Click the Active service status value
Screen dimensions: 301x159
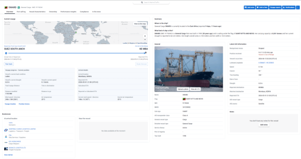point(185,128)
